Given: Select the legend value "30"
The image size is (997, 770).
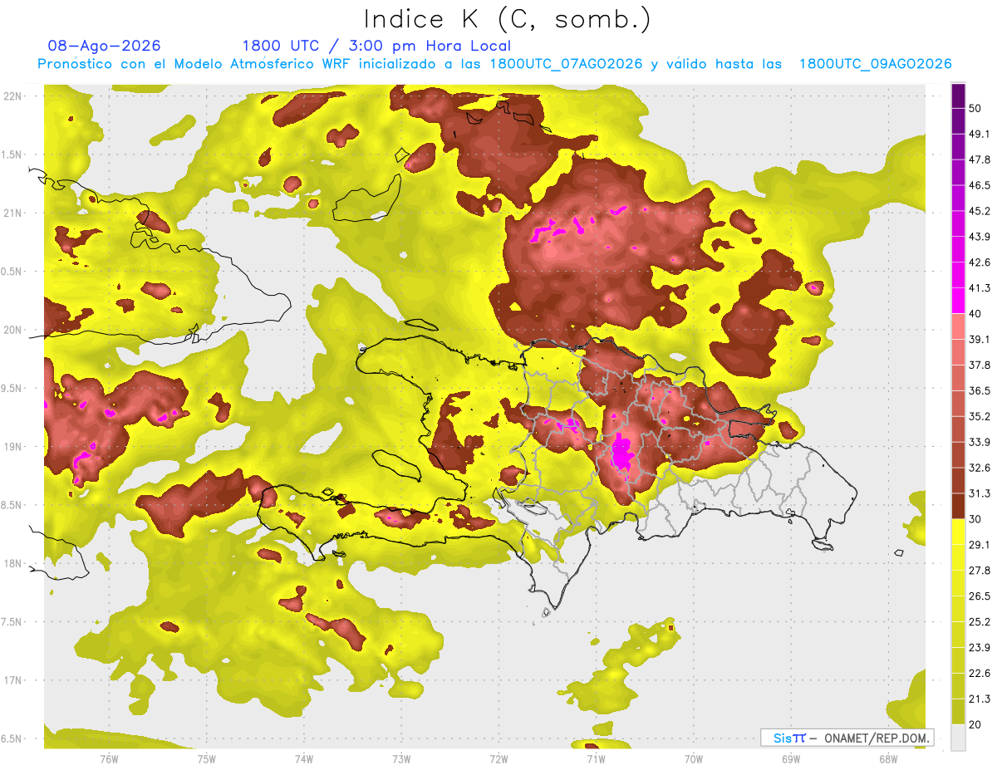Looking at the screenshot, I should tap(975, 519).
